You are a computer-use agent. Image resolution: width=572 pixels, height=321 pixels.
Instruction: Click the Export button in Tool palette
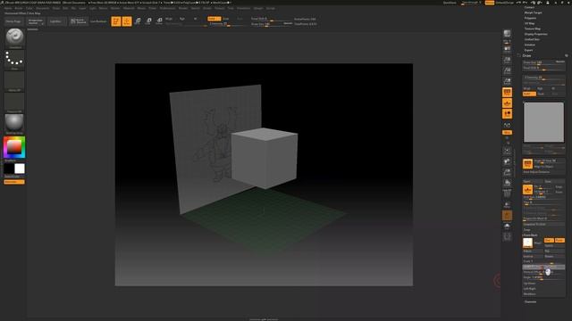[528, 50]
